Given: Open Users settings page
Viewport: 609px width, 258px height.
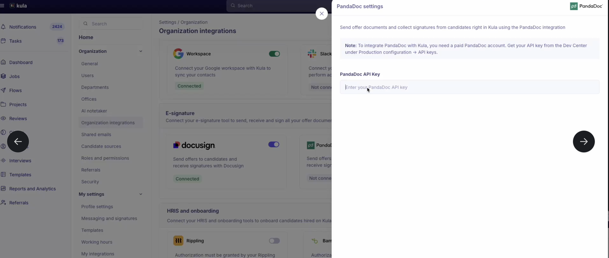Looking at the screenshot, I should pyautogui.click(x=87, y=75).
